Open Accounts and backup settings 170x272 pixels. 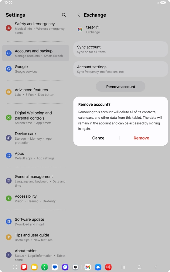coord(36,53)
